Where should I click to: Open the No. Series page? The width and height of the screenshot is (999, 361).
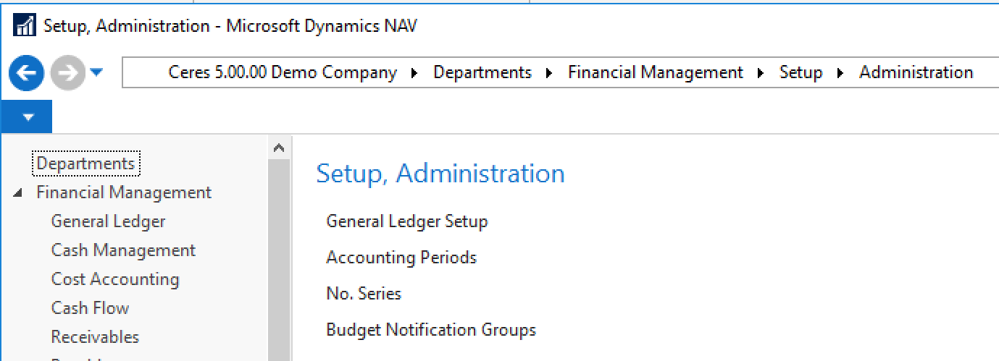point(364,294)
